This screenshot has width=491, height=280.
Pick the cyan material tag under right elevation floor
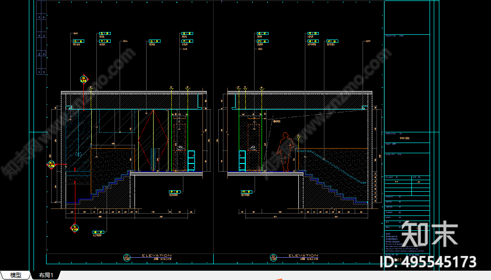247,192
